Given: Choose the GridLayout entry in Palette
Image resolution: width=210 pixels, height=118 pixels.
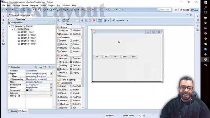Looking at the screenshot, I should (75, 62).
